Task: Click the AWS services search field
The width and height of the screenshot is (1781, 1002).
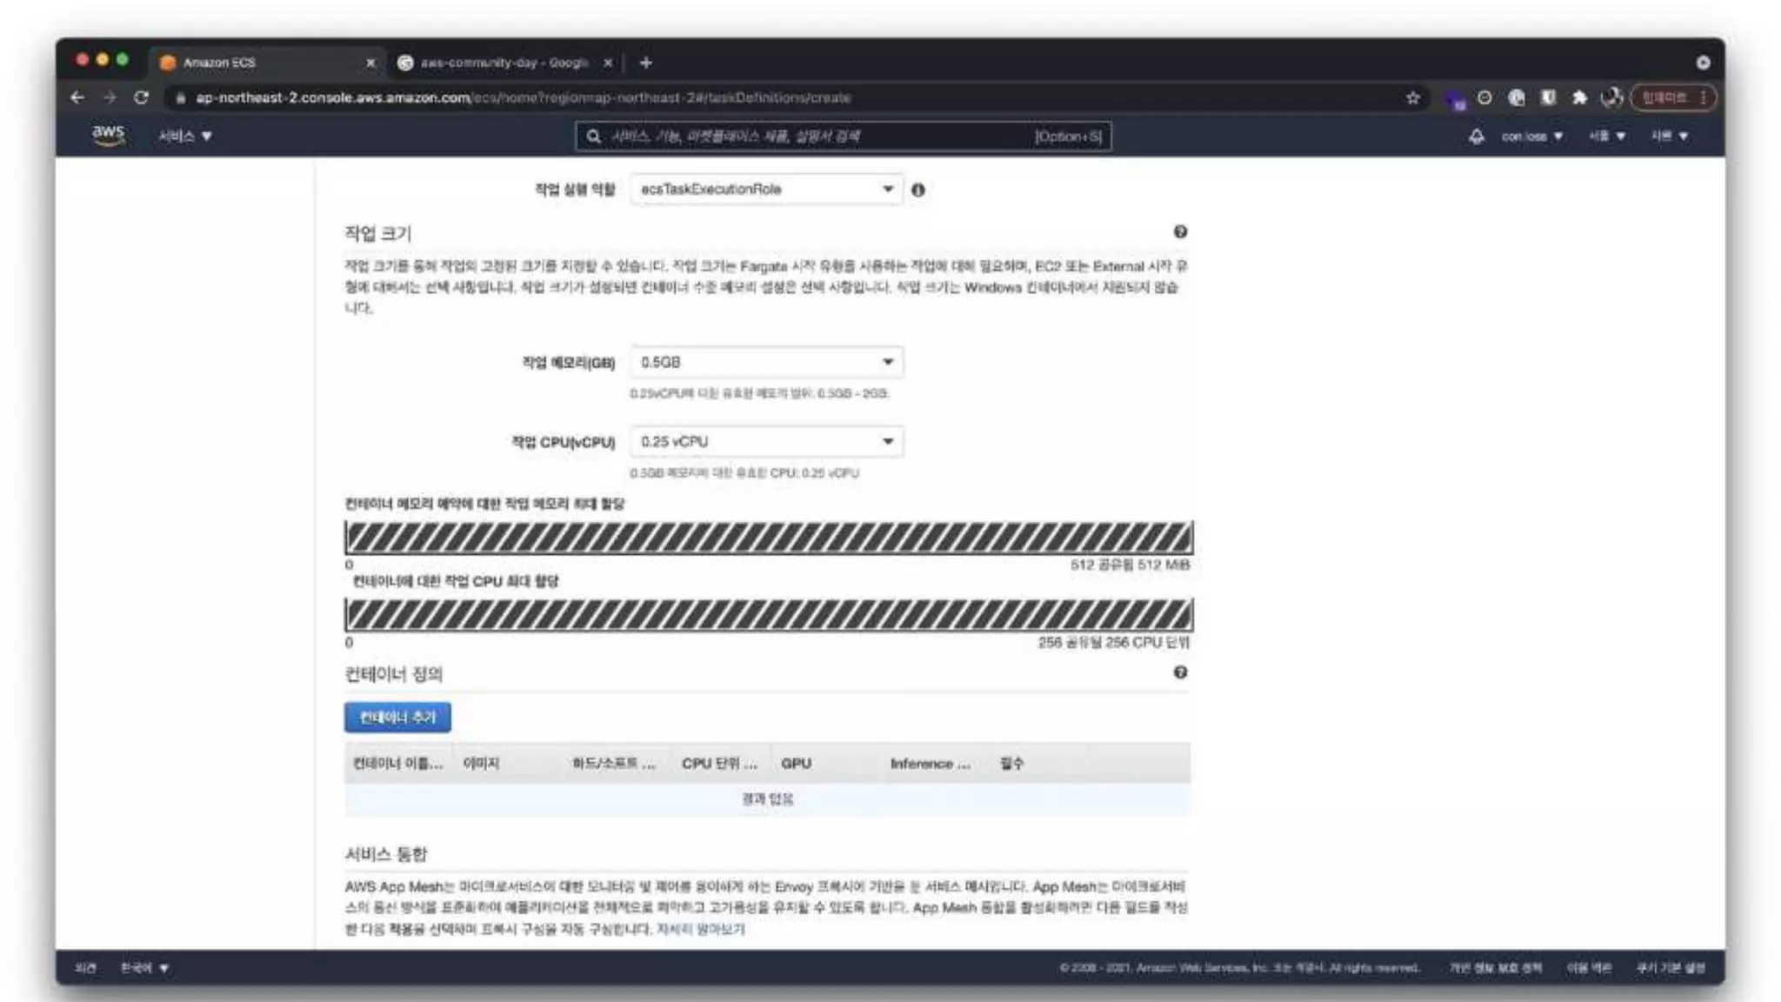Action: 817,137
